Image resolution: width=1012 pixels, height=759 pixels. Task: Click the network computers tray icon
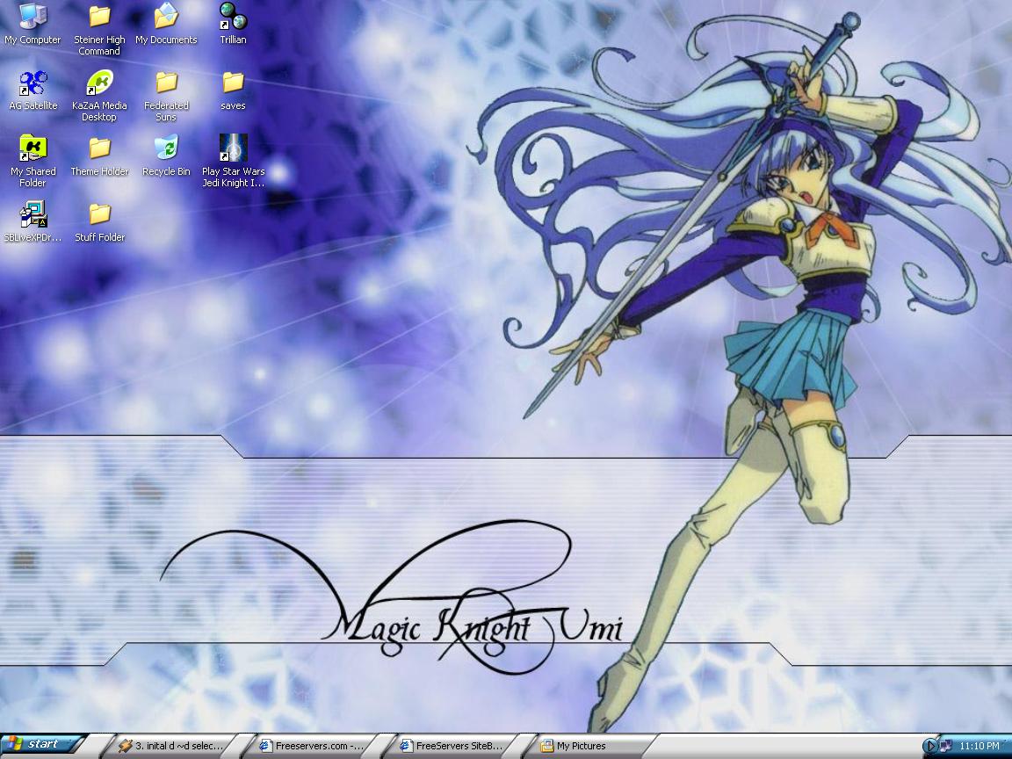tap(945, 746)
